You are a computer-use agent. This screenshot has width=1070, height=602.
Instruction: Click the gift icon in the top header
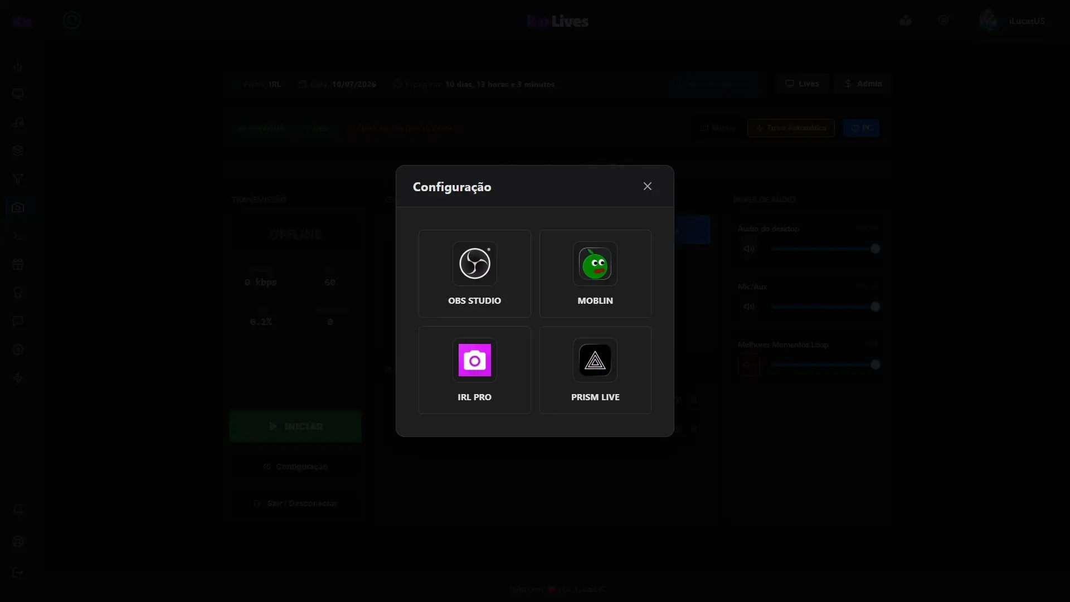click(906, 21)
